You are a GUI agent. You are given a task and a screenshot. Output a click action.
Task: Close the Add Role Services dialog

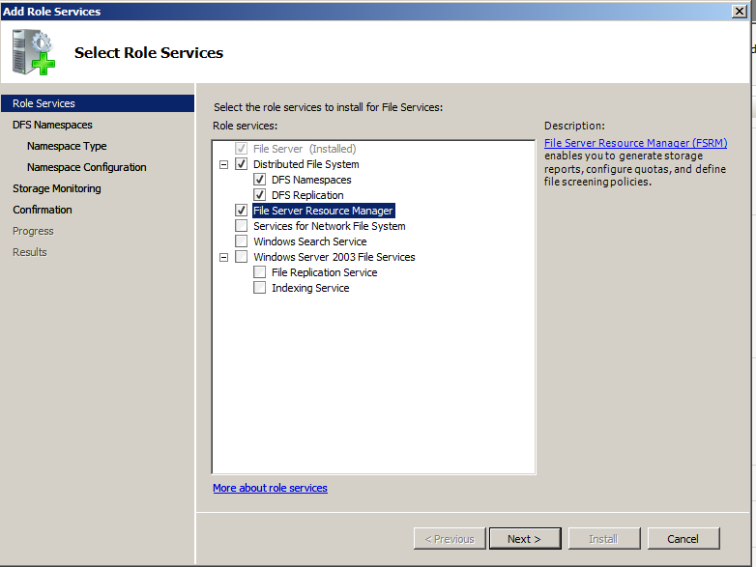740,11
